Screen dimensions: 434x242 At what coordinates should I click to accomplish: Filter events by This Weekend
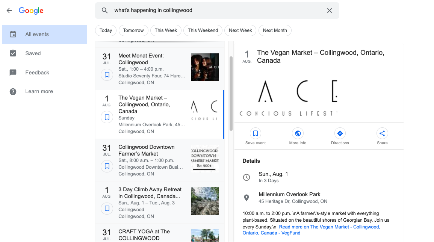click(203, 30)
